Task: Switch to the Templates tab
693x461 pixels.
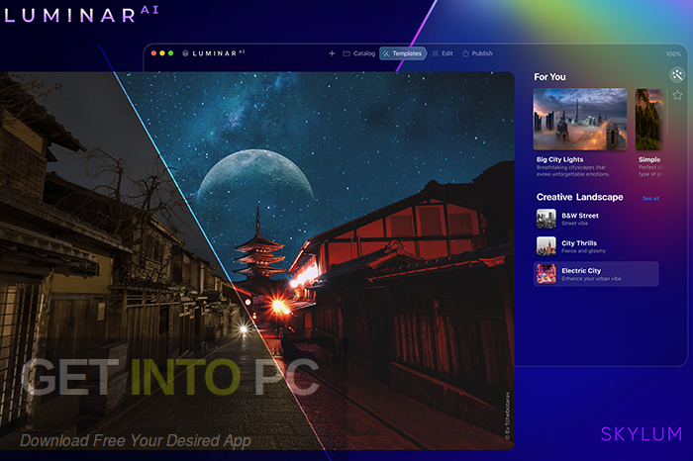Action: coord(403,53)
